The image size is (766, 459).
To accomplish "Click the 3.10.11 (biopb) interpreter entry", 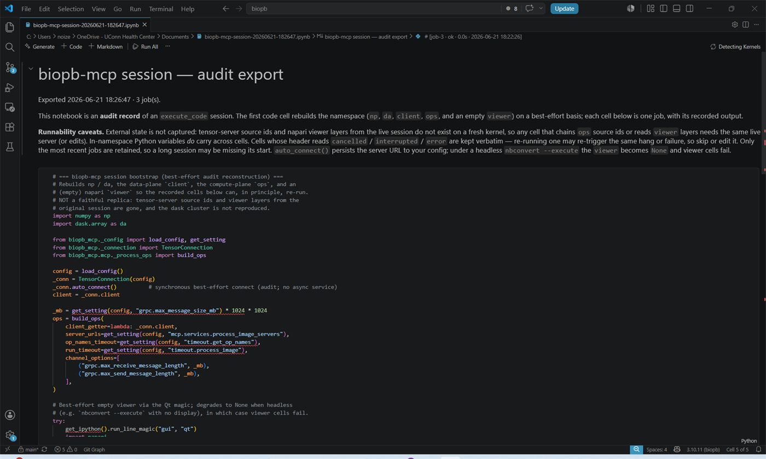I will [703, 450].
